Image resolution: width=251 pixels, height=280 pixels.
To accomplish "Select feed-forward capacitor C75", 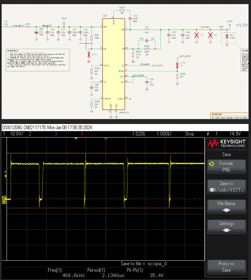I will (x=147, y=41).
